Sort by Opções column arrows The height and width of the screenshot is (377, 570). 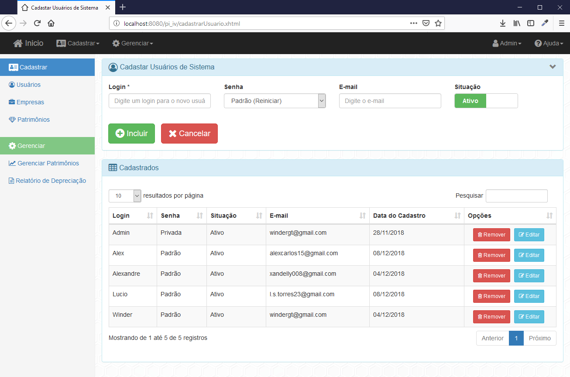click(x=549, y=216)
